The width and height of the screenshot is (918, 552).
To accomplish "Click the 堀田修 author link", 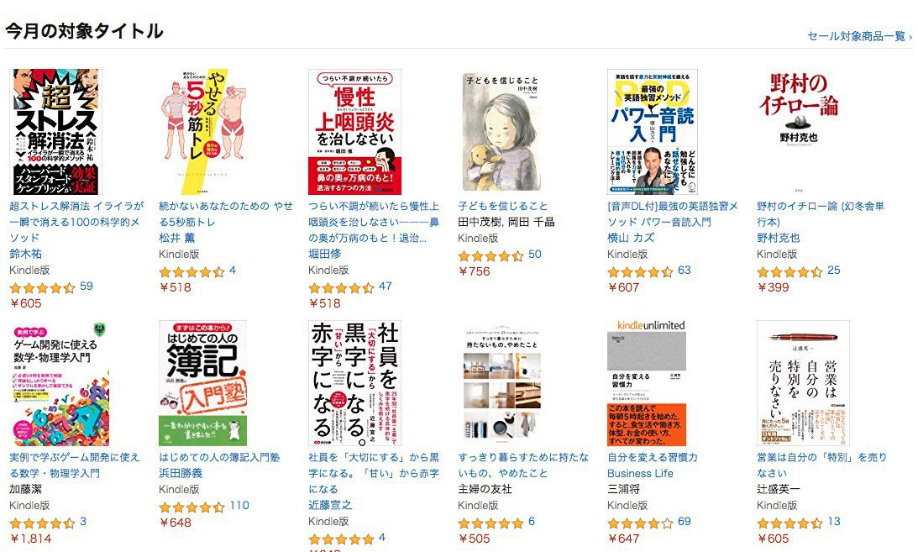I will point(325,254).
